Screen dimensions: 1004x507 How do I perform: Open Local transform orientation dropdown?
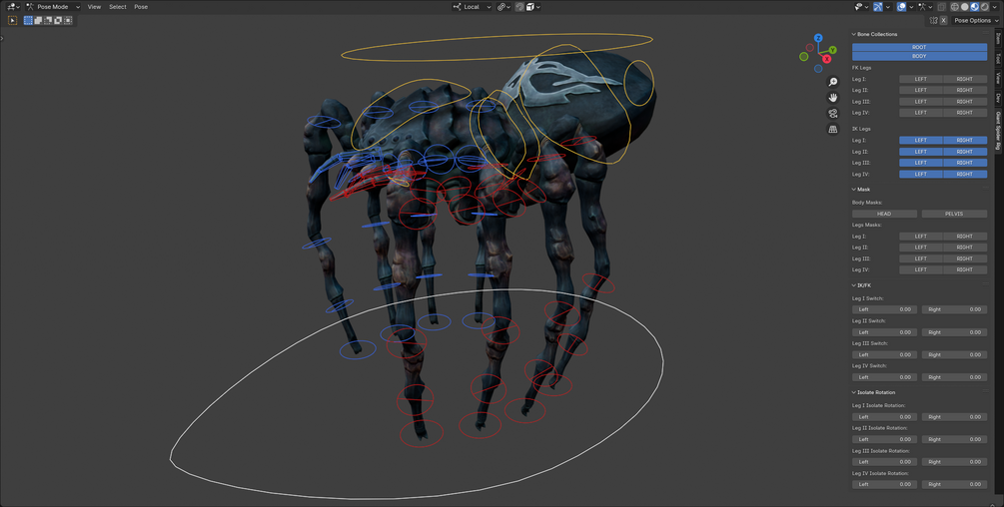[472, 7]
